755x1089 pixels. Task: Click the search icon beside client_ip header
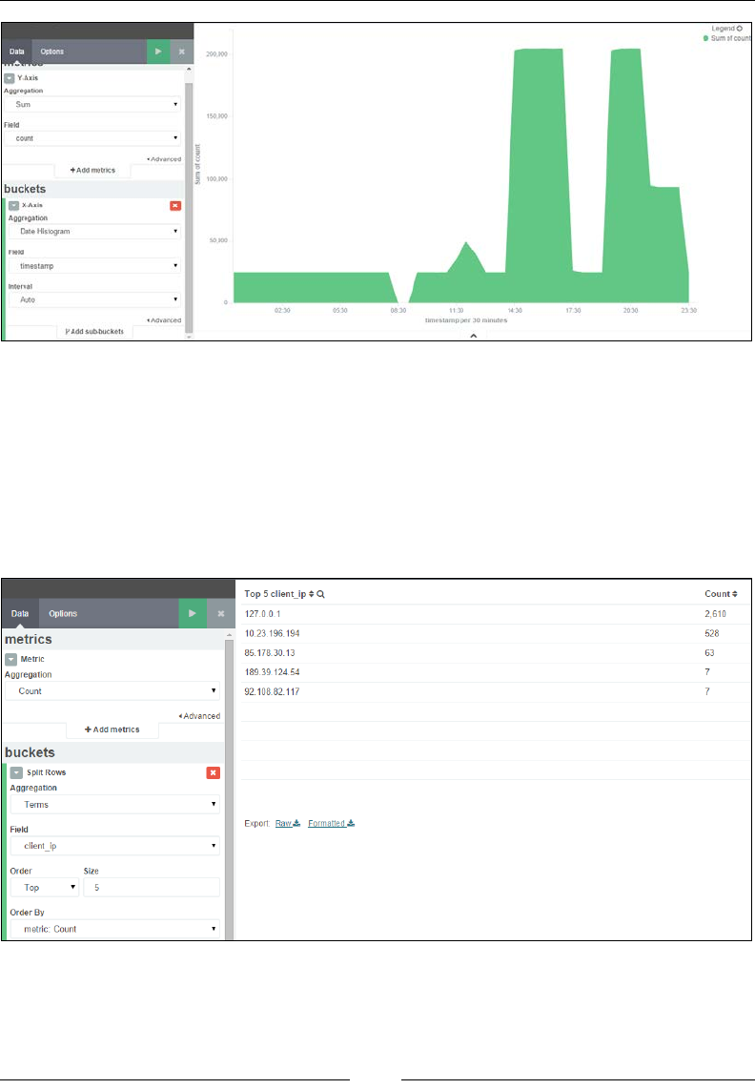[321, 594]
